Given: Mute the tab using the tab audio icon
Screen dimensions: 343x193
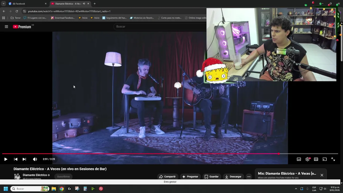Looking at the screenshot, I should click(x=84, y=4).
